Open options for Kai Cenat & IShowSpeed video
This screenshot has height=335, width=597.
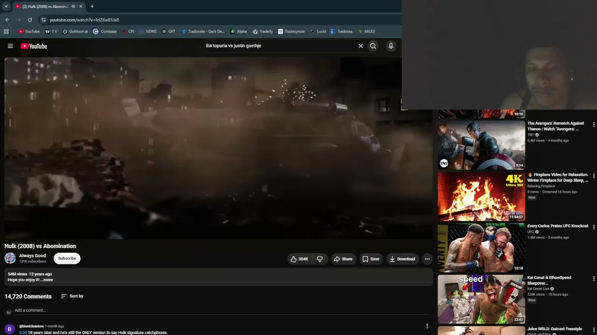tap(594, 279)
